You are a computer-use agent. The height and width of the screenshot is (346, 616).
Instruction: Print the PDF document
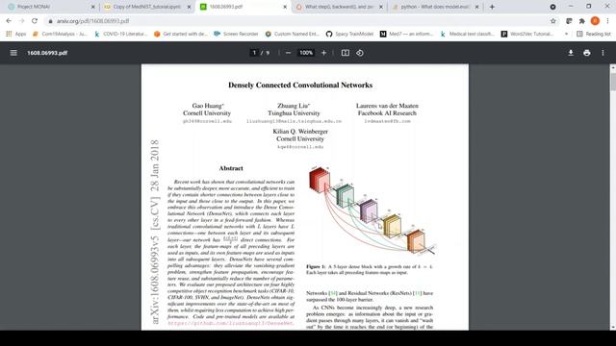[586, 53]
